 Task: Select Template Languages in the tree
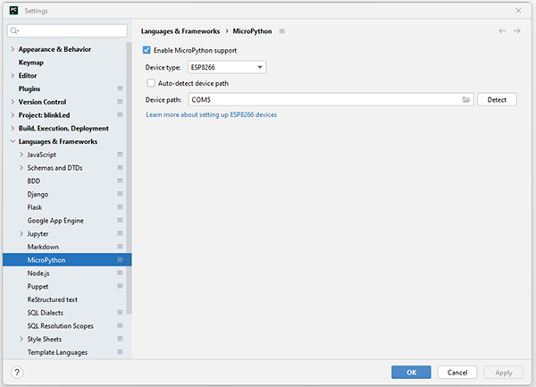(x=57, y=352)
